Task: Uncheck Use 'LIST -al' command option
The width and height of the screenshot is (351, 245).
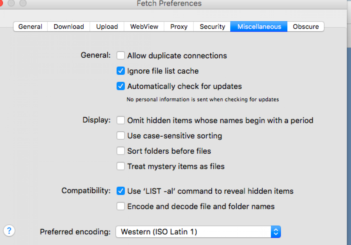Action: (121, 191)
